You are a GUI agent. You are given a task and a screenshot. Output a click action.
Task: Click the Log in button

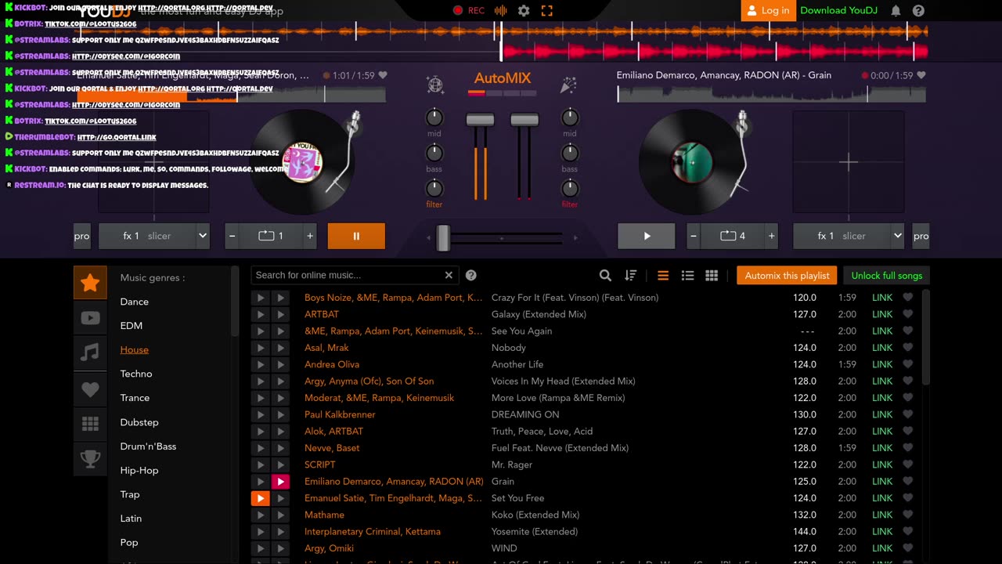click(768, 10)
